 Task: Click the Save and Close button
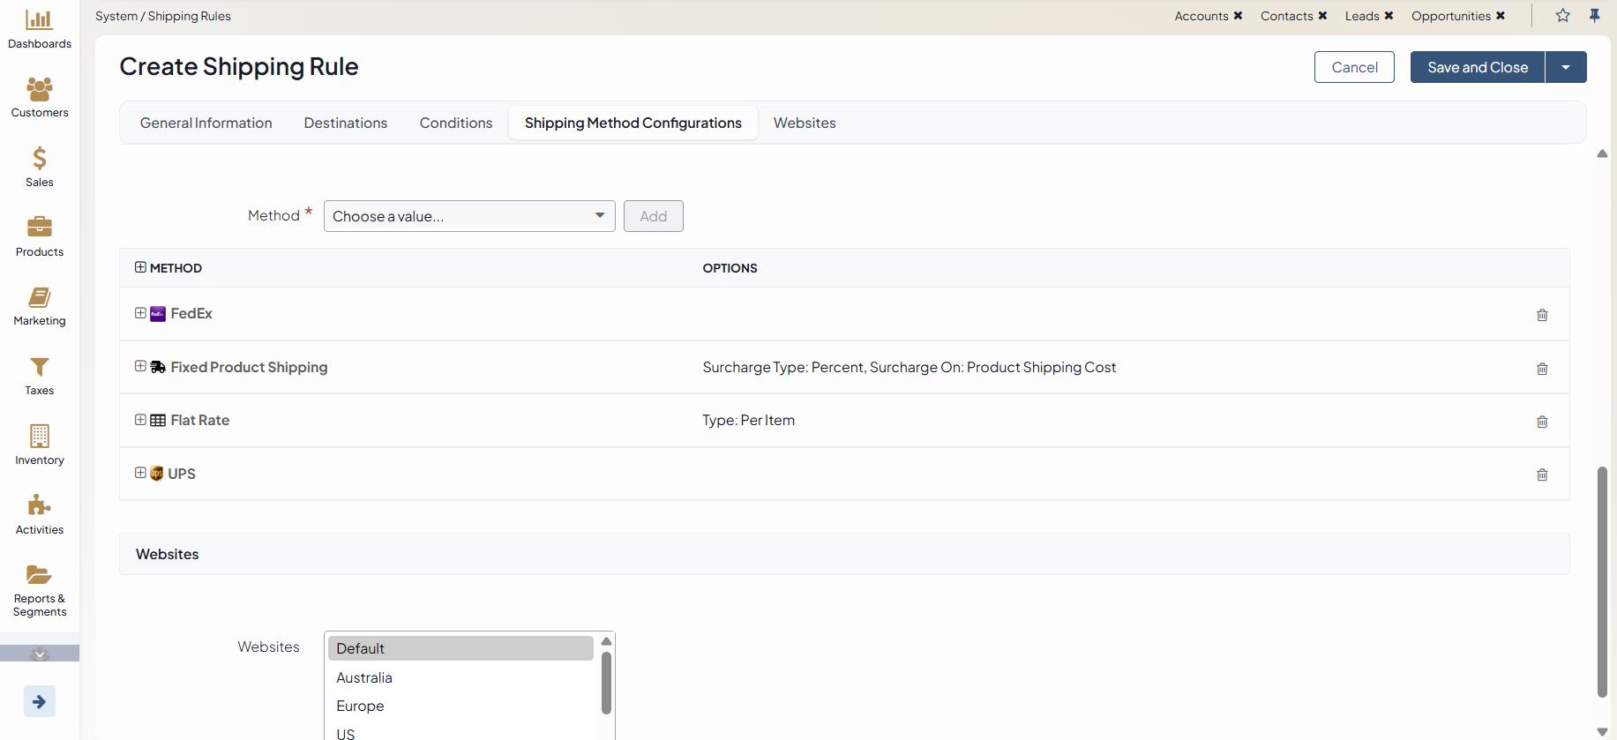[x=1477, y=67]
